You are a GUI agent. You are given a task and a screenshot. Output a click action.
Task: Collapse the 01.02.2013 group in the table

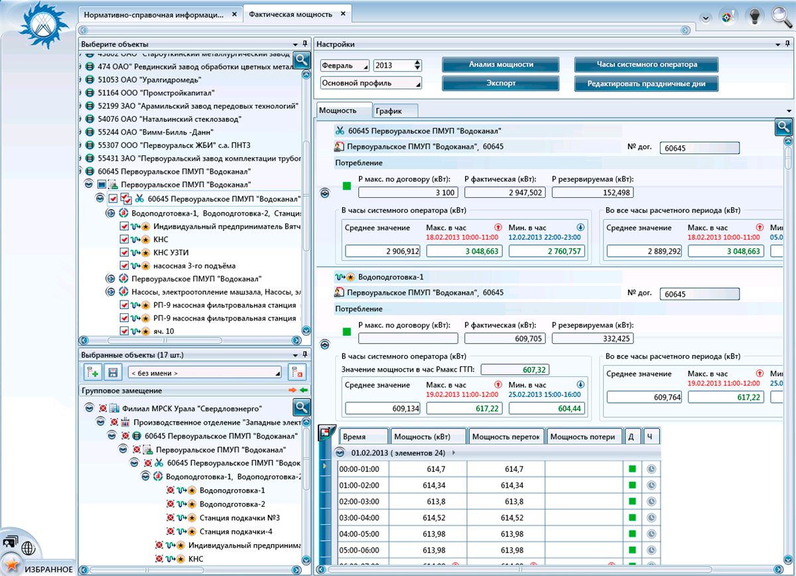(340, 453)
